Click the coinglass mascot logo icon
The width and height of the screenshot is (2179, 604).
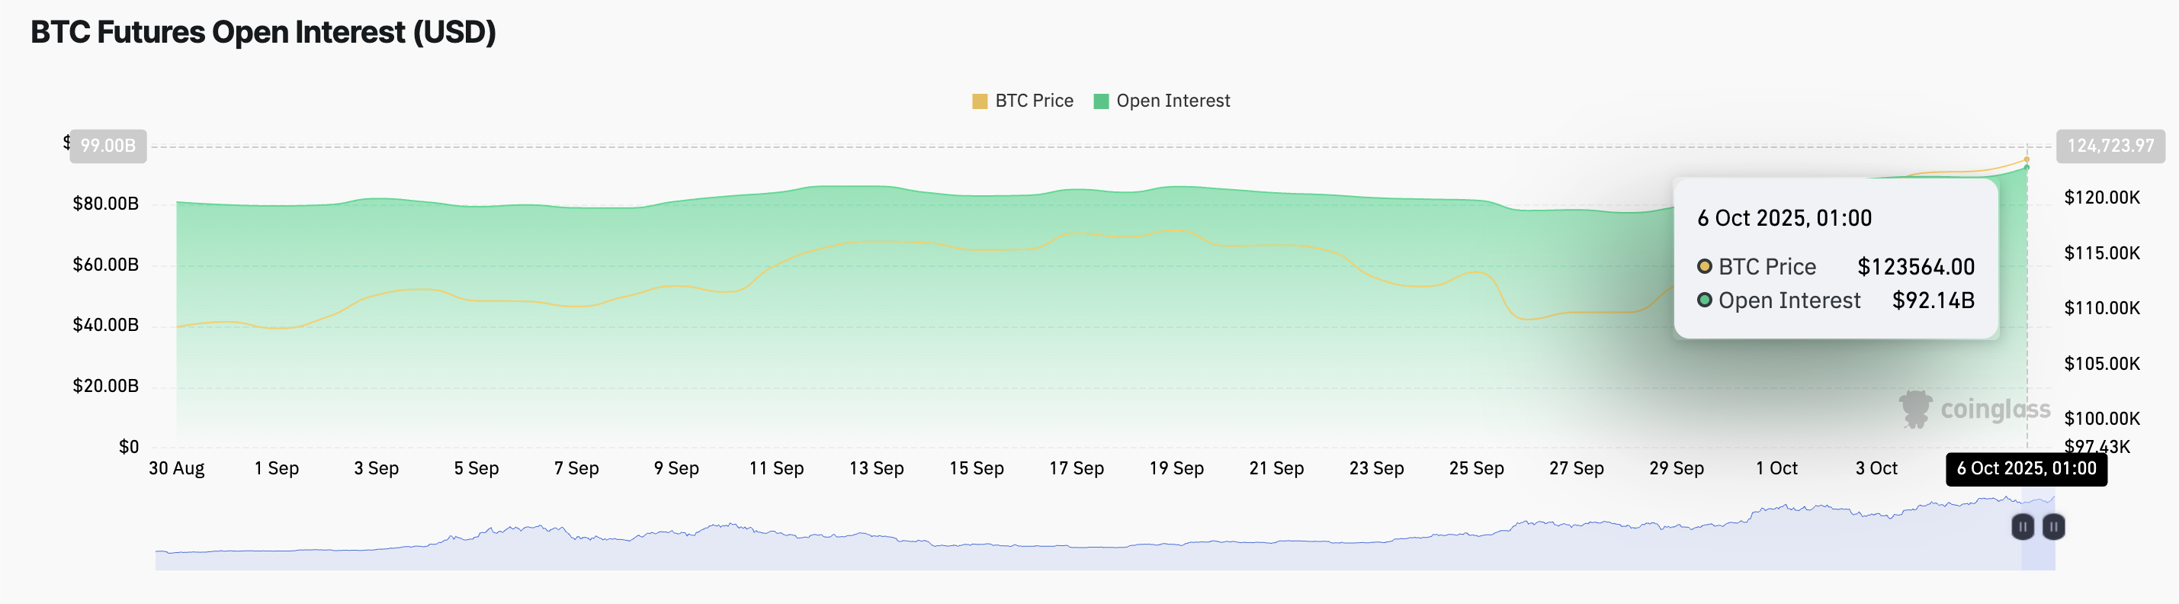[x=1915, y=409]
